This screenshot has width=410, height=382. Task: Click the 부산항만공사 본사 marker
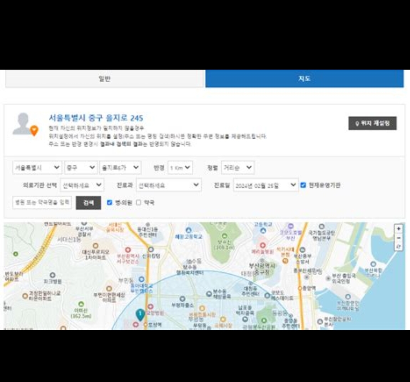[x=320, y=322]
